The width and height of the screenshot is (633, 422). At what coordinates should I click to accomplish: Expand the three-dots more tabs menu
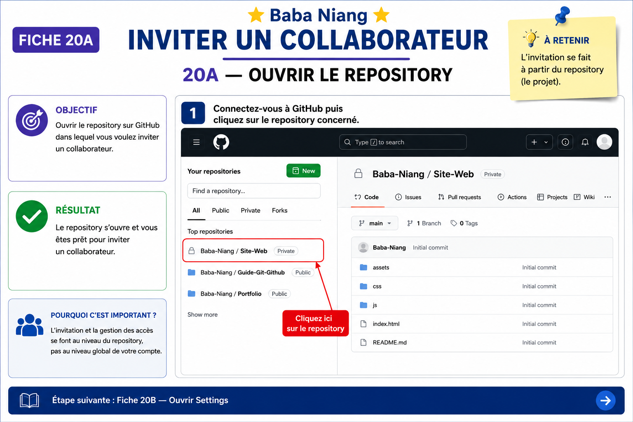click(x=607, y=197)
